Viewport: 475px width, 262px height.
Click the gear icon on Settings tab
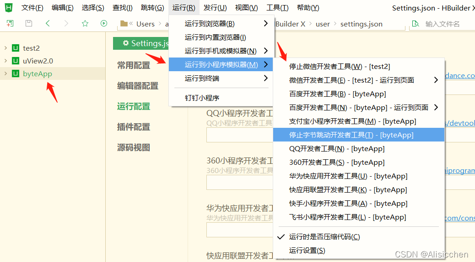click(126, 43)
